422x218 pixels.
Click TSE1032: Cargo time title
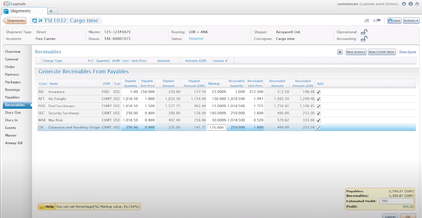click(71, 21)
